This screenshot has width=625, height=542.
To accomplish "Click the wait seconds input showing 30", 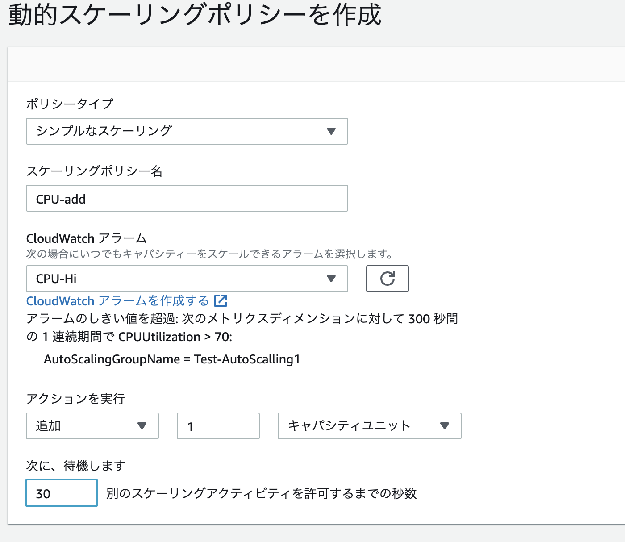I will [61, 493].
